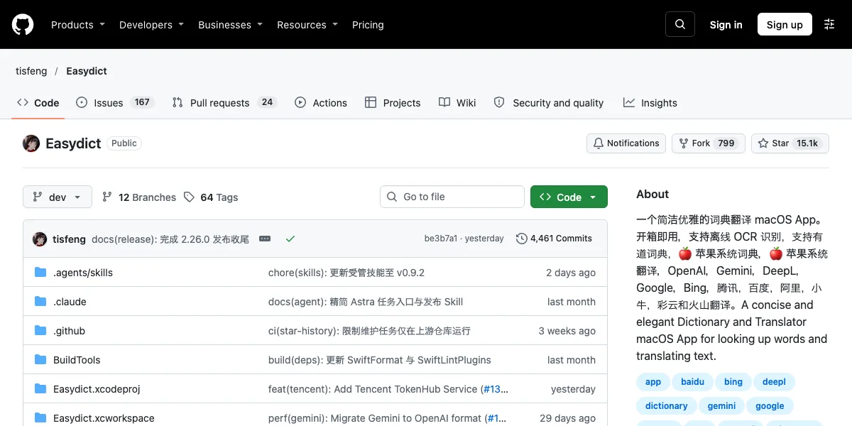Click the green check status icon
This screenshot has height=426, width=852.
pos(290,239)
